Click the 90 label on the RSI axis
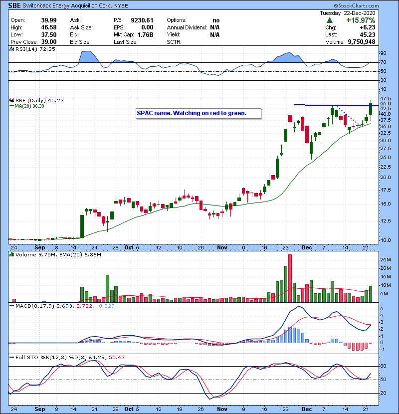The width and height of the screenshot is (399, 414). 383,53
